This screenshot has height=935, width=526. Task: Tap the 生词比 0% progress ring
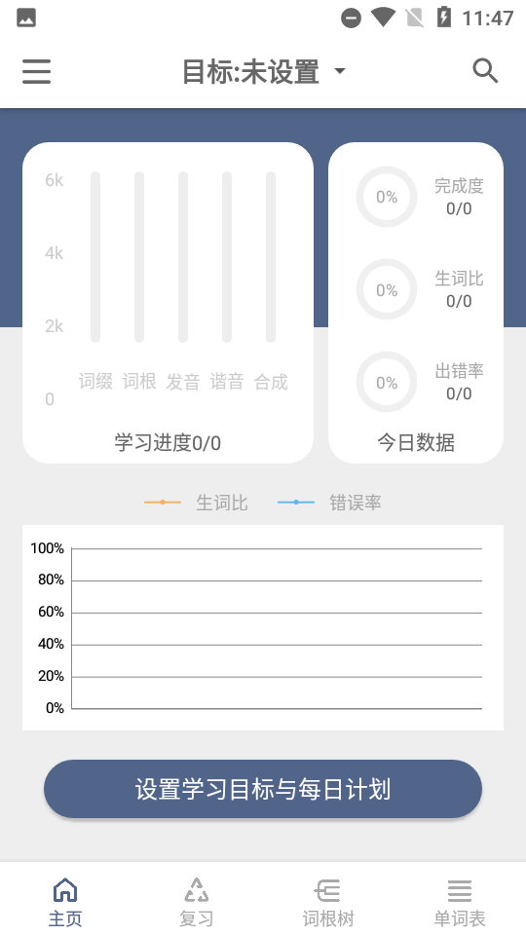387,290
